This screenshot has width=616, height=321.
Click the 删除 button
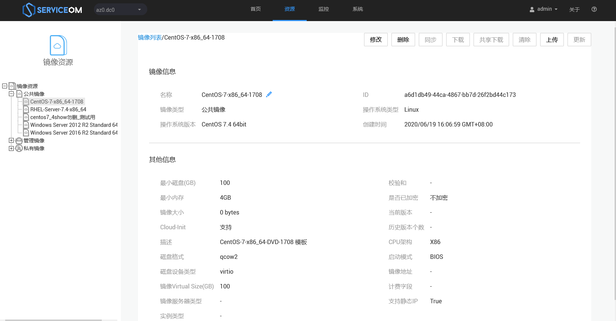(x=403, y=40)
